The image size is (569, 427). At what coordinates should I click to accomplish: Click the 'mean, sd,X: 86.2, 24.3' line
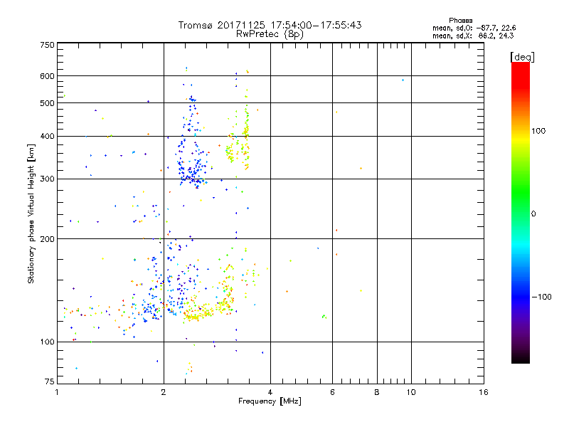tap(473, 36)
